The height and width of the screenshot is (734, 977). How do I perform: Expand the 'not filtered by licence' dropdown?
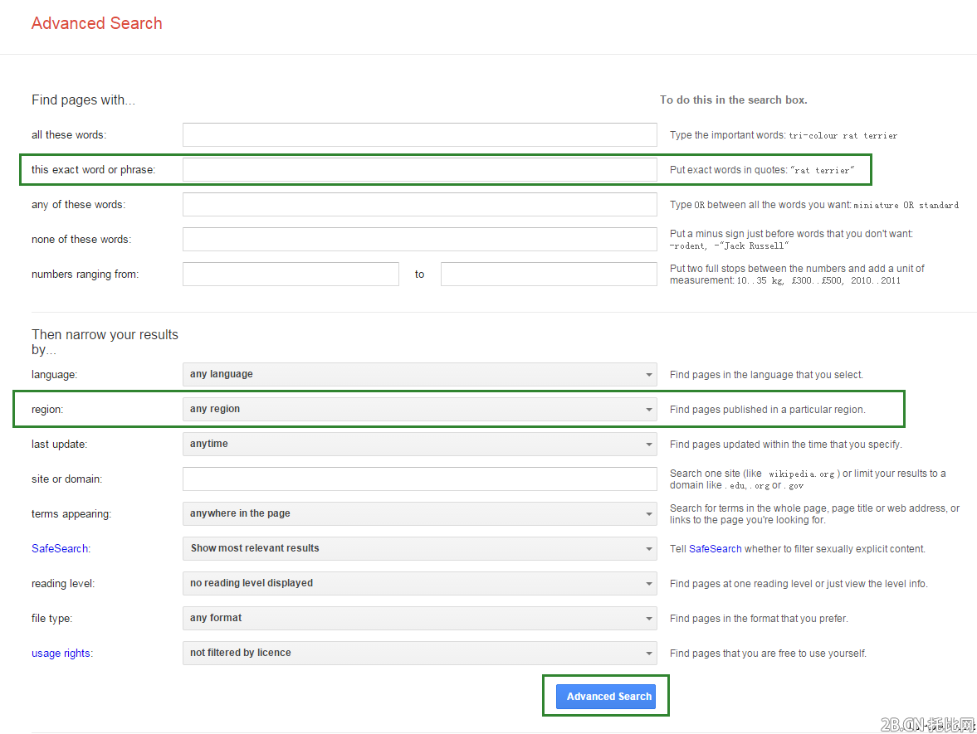point(419,654)
